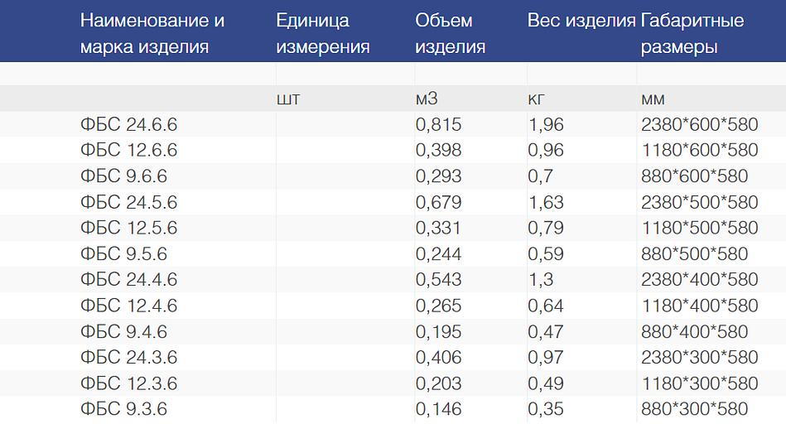Screen dimensions: 786x424
Task: Click dimensions cell '1180*300*580'
Action: point(699,383)
